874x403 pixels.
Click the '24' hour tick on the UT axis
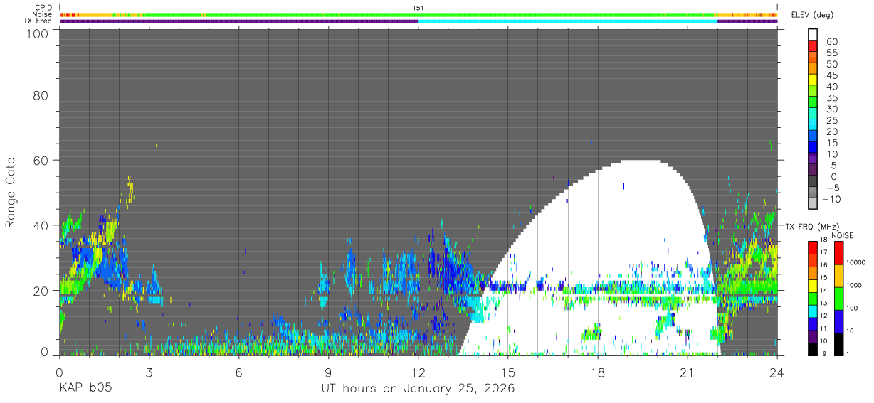(777, 372)
